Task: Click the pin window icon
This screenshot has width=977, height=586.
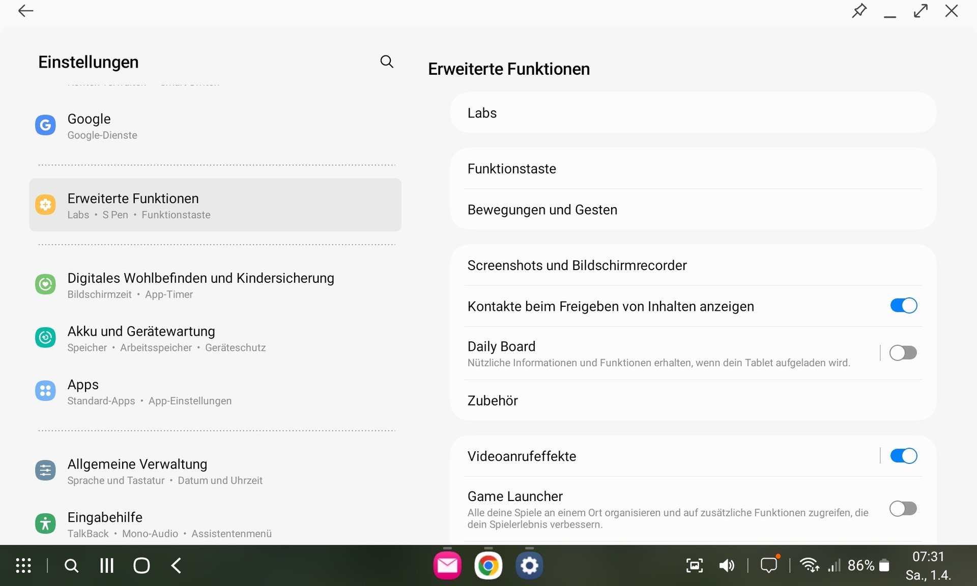Action: [859, 11]
